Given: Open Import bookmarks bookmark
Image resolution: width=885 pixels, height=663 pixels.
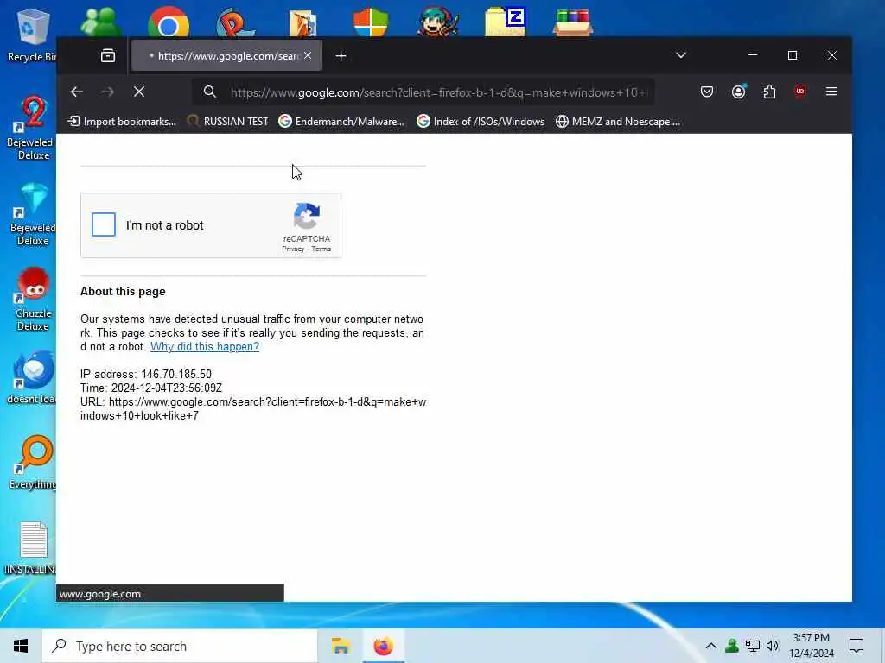Looking at the screenshot, I should (121, 121).
